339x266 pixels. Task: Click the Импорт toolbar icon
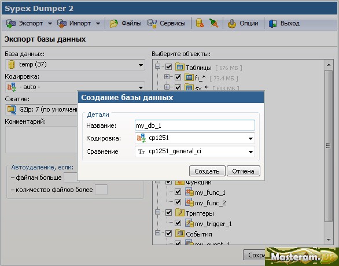[62, 23]
